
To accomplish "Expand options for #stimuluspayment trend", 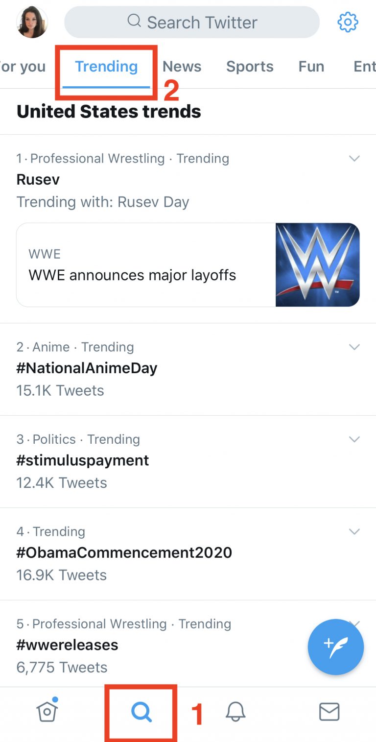I will click(x=354, y=439).
